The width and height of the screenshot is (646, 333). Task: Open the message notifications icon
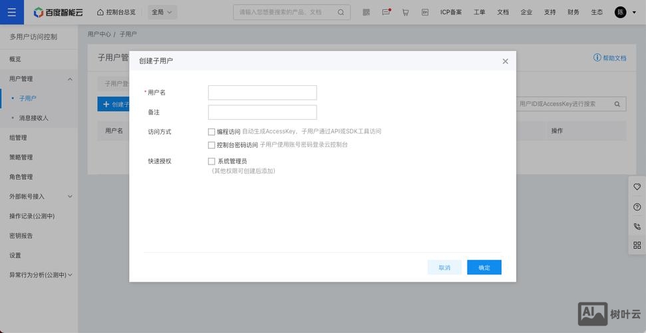coord(386,13)
